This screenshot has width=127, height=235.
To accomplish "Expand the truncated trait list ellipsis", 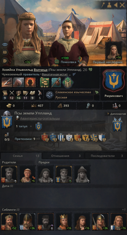I will click(x=70, y=74).
